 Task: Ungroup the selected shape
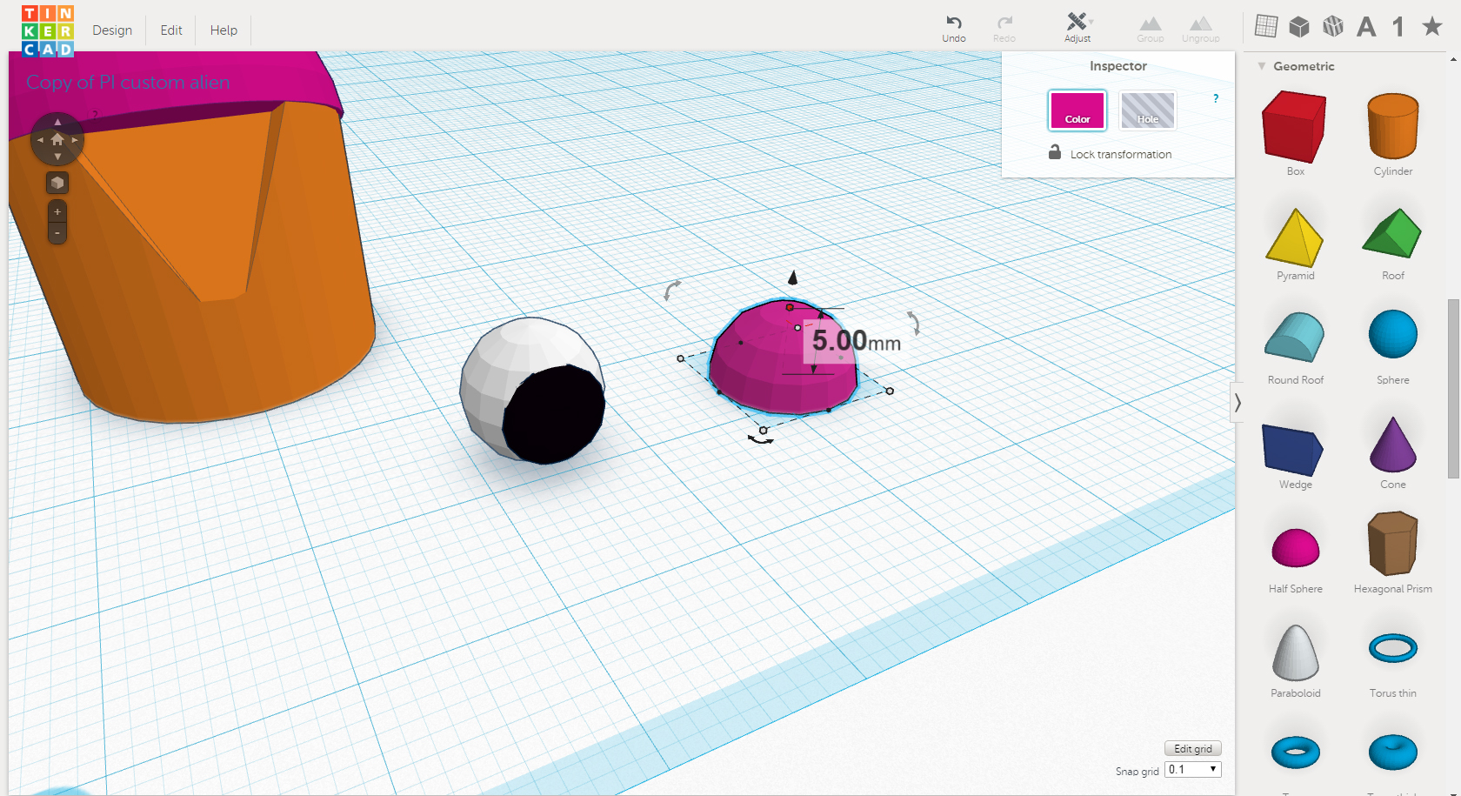tap(1201, 28)
